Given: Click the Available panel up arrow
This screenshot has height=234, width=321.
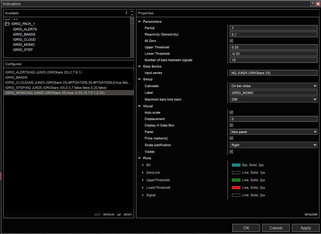Looking at the screenshot, I should pos(132,11).
